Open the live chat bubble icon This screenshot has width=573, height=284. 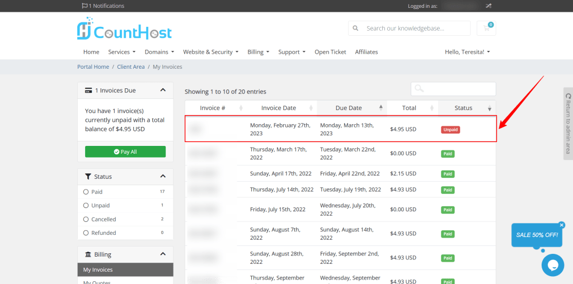coord(552,265)
